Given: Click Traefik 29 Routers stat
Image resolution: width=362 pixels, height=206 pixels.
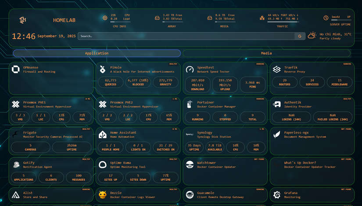Looking at the screenshot, I should (285, 82).
